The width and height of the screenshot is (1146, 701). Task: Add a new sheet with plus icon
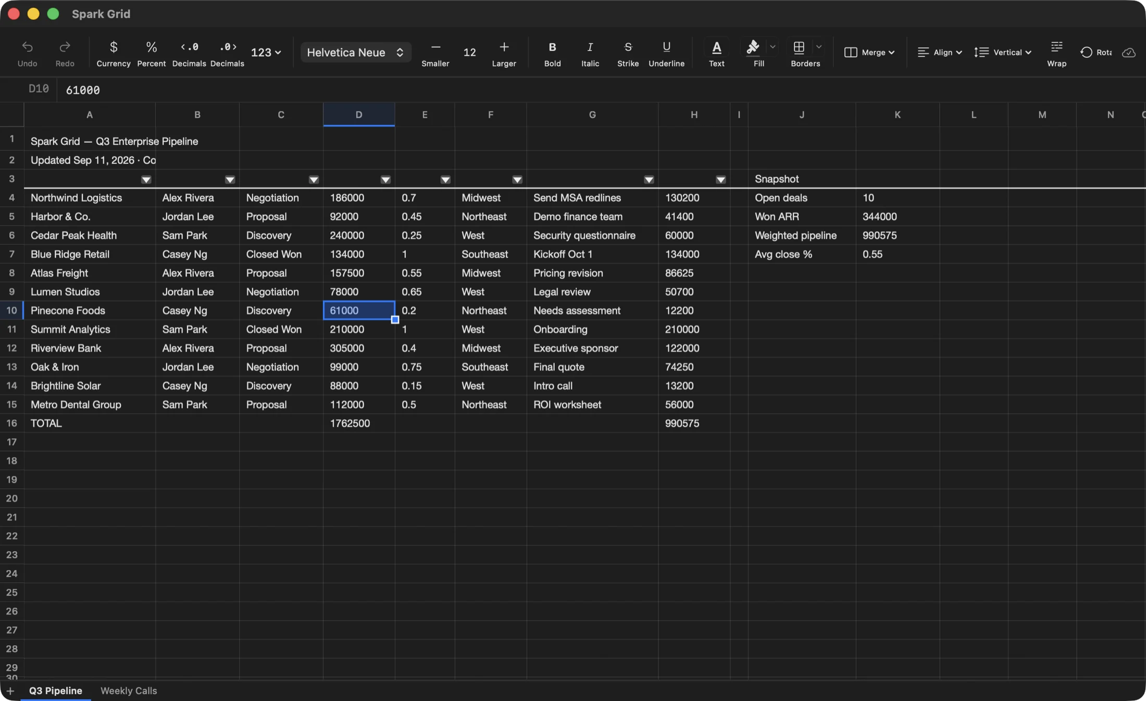click(x=10, y=691)
